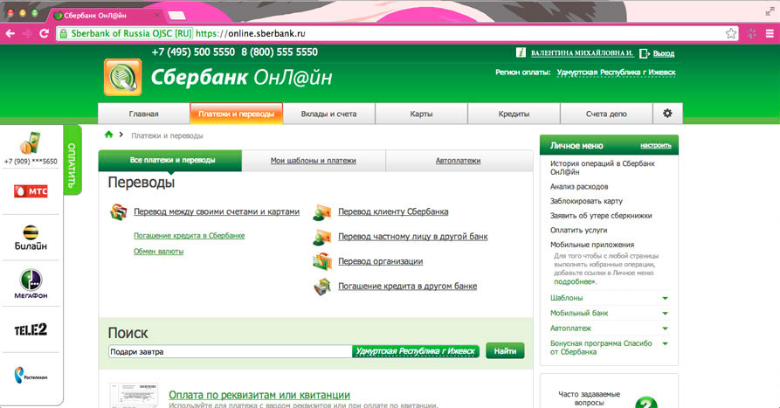Open Оплата по реквизитам или квитанции
Viewport: 780px width, 408px height.
[259, 395]
